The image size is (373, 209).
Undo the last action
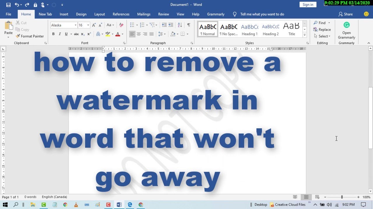click(17, 5)
